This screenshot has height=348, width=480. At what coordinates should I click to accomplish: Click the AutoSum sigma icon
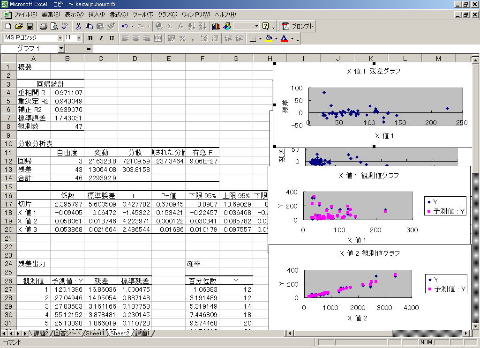click(170, 26)
